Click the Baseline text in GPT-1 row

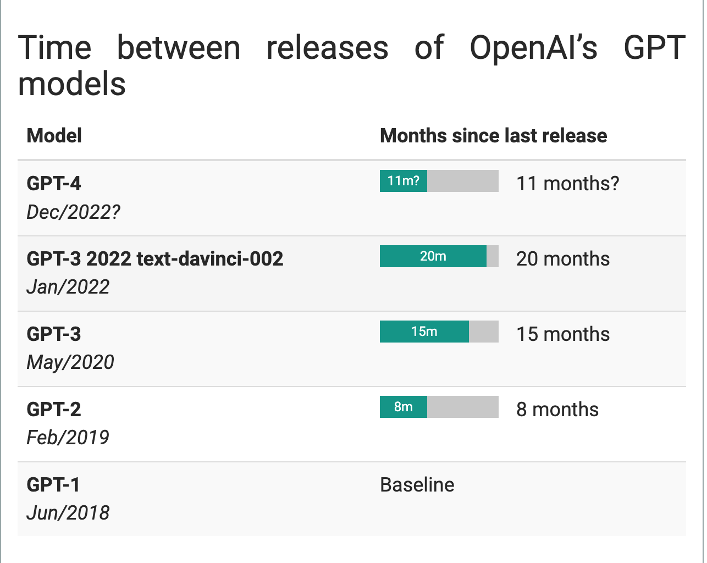pyautogui.click(x=417, y=485)
